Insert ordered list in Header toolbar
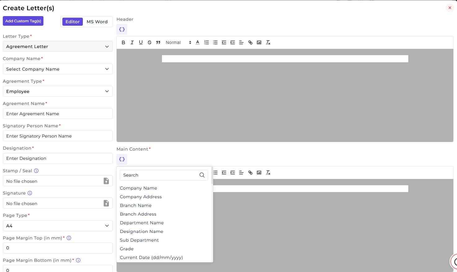The image size is (457, 272). tap(207, 42)
